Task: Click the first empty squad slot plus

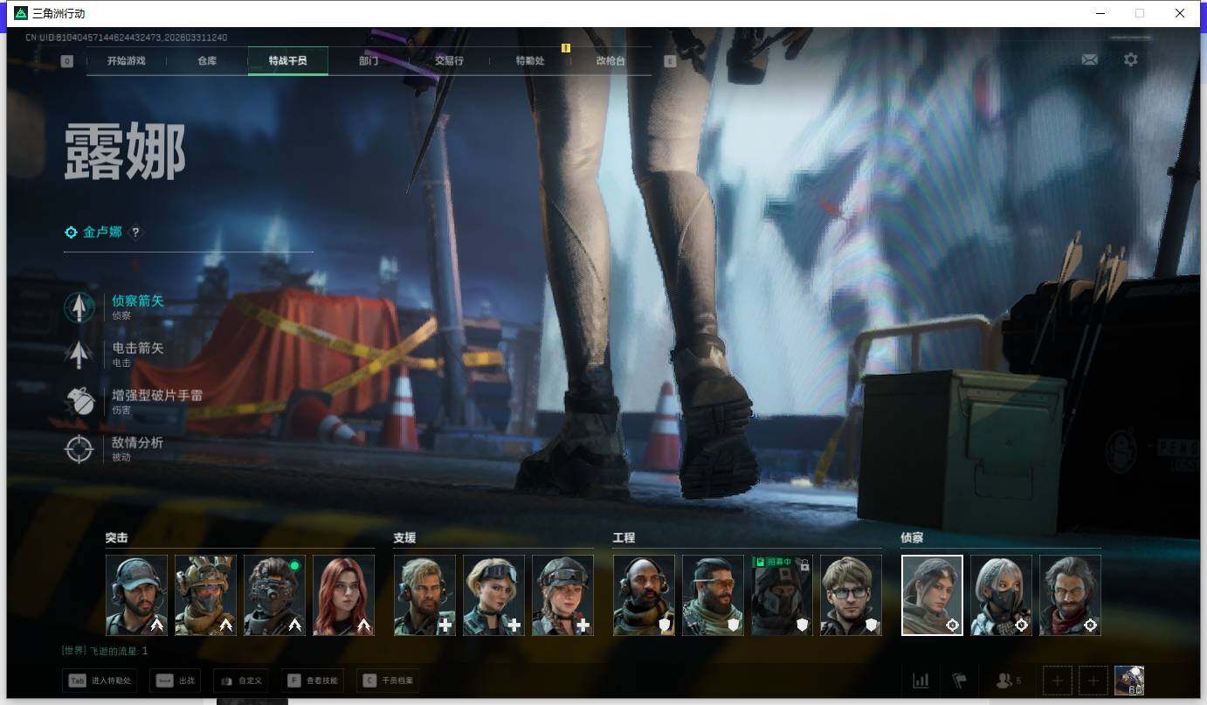Action: tap(1057, 681)
